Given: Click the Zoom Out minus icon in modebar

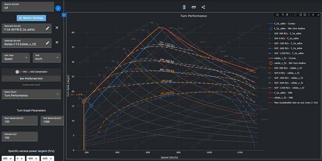Looking at the screenshot, I should pos(305,15).
